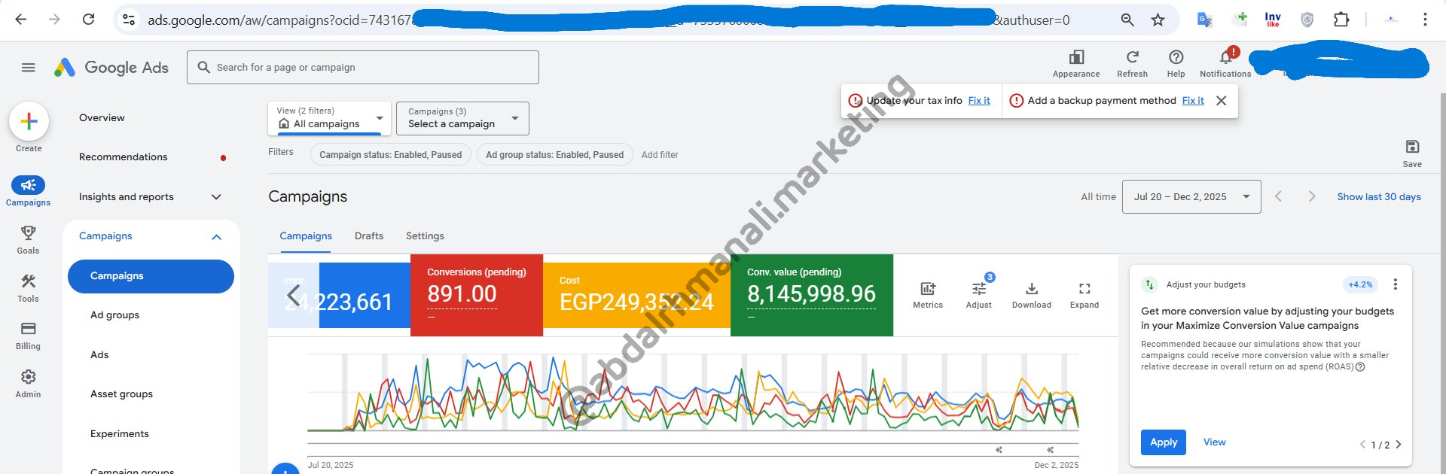This screenshot has height=474, width=1446.
Task: Select Campaigns under the Campaigns section
Action: (x=151, y=276)
